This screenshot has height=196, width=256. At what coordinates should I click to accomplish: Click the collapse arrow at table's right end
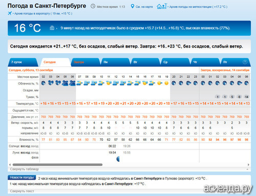(247, 169)
